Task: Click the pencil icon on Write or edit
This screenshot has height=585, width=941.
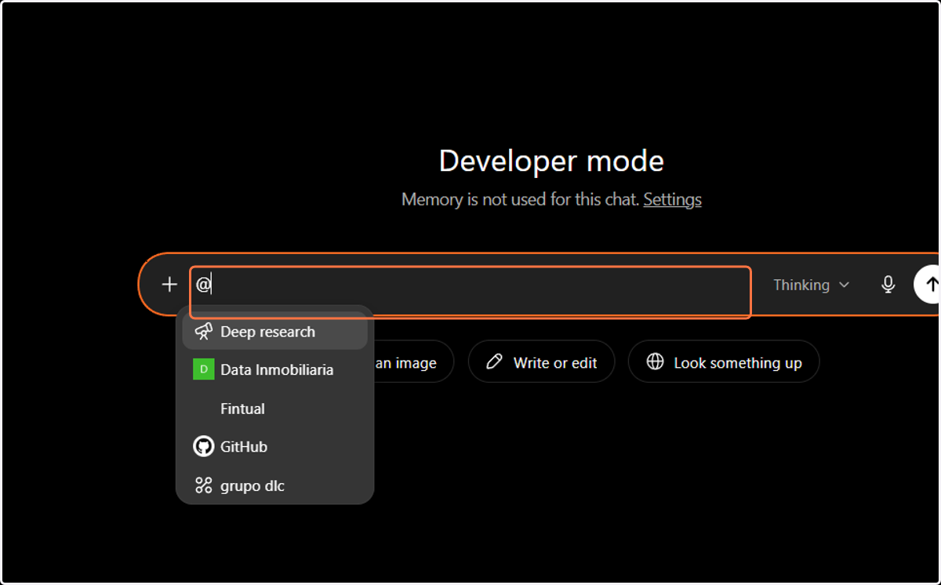Action: tap(494, 362)
